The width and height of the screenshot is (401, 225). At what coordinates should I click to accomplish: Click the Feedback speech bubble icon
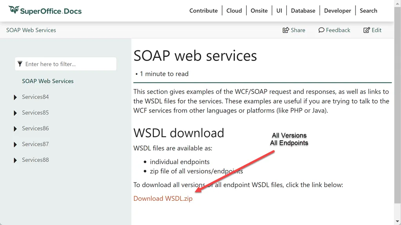click(321, 30)
